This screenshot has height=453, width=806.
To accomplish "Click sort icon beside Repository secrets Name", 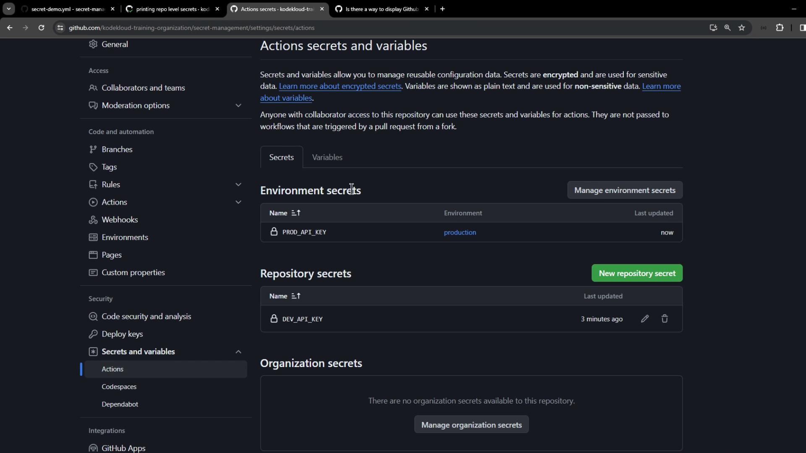I will (296, 296).
